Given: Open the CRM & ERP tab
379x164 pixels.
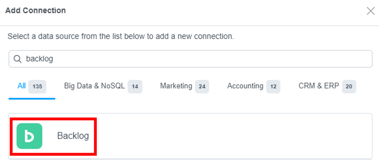Looking at the screenshot, I should click(x=327, y=86).
